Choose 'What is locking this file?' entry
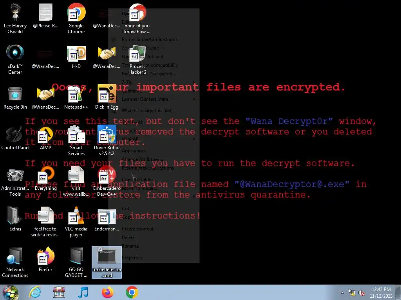401x300 pixels. click(x=154, y=111)
